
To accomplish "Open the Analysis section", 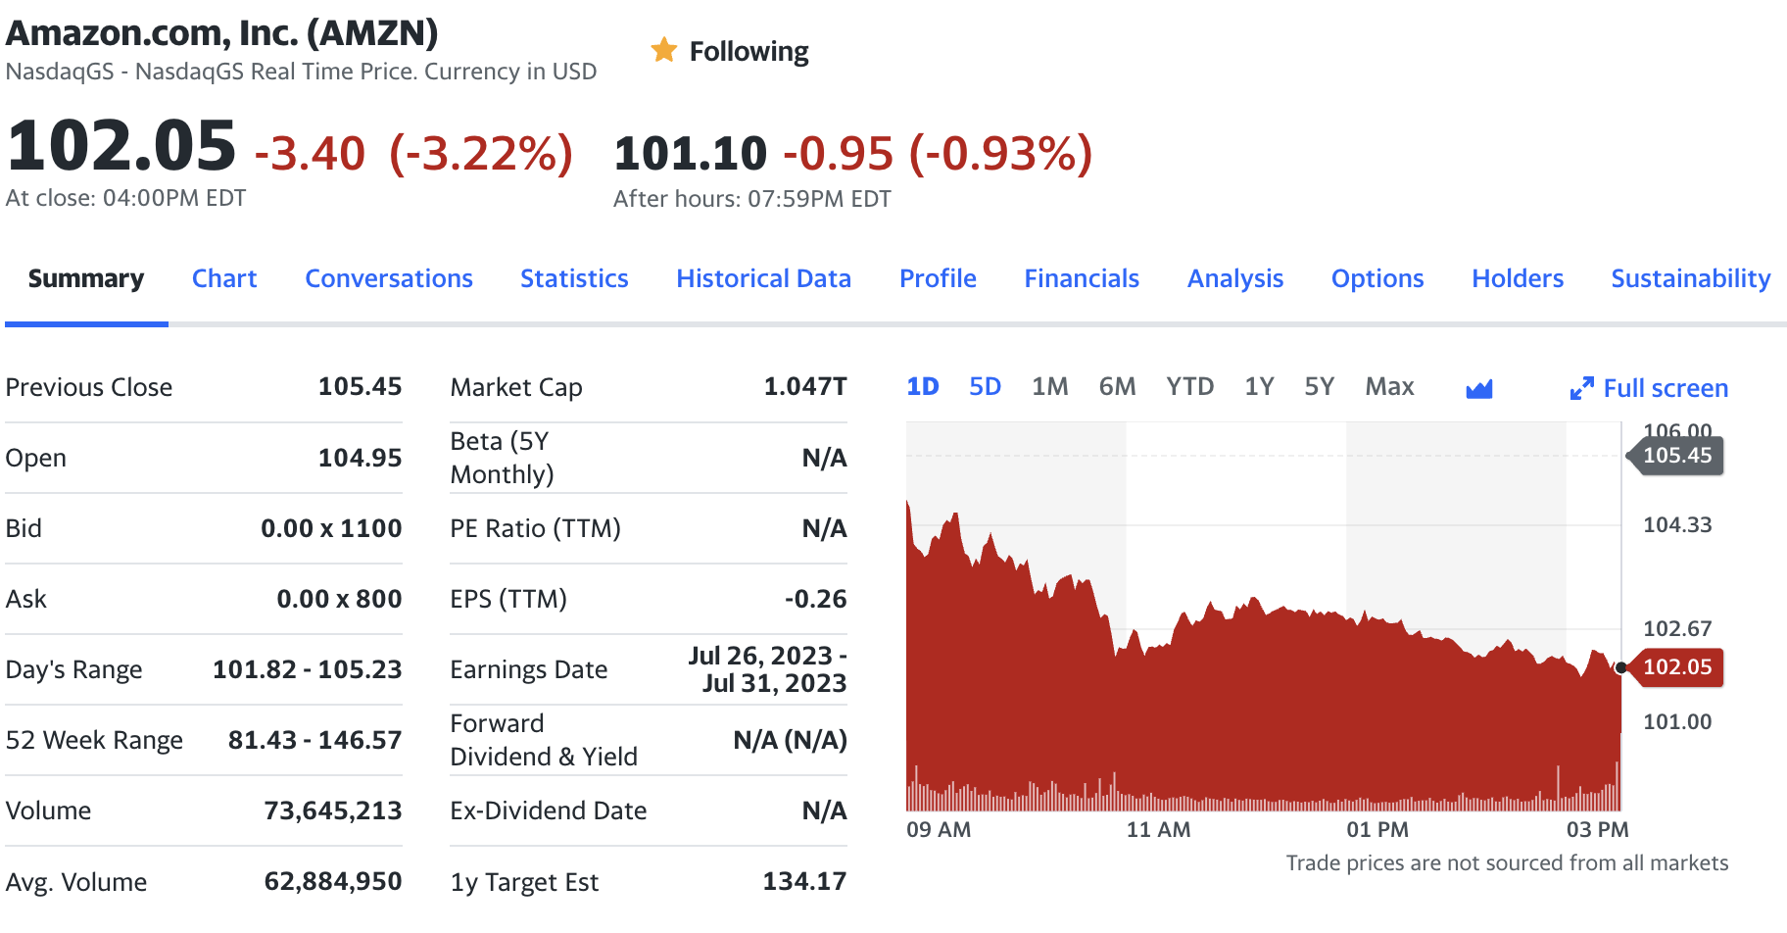I will [x=1234, y=278].
